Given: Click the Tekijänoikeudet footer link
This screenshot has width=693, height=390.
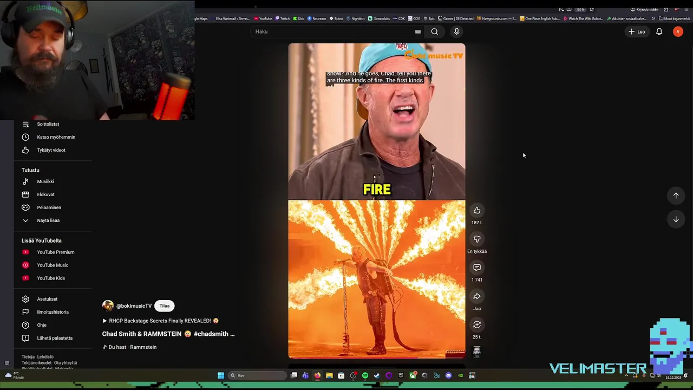Looking at the screenshot, I should 36,363.
